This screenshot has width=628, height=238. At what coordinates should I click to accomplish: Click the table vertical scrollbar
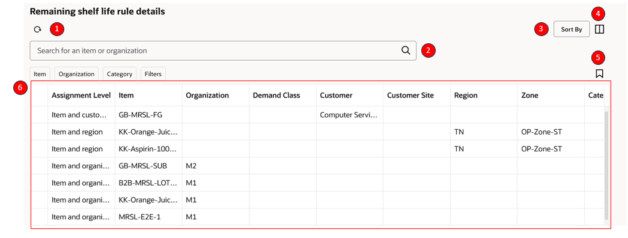[x=606, y=165]
